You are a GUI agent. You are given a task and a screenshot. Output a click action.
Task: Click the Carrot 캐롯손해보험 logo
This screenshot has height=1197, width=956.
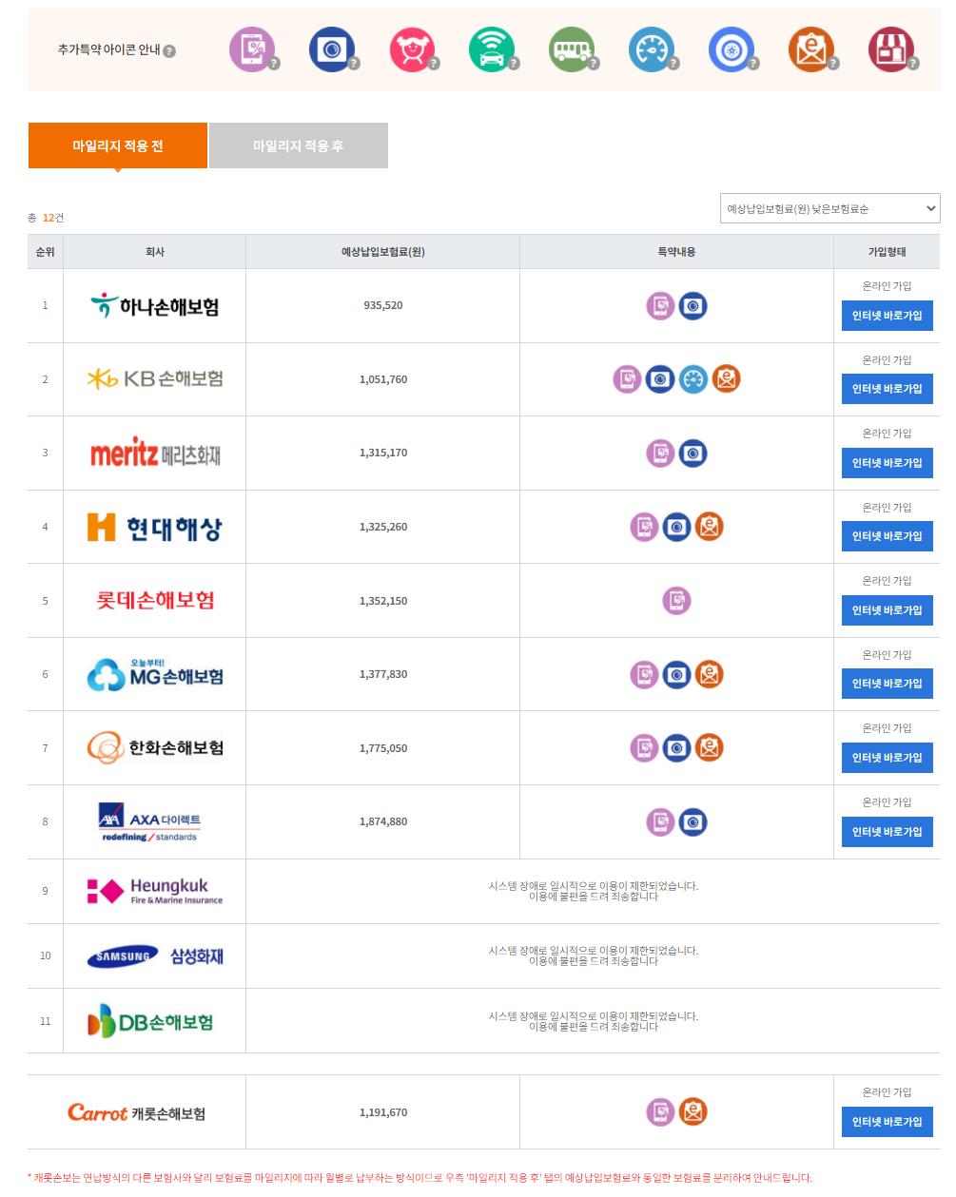(x=136, y=1112)
